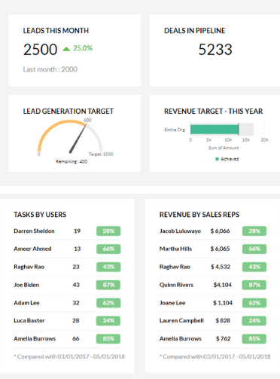Click Quinn Rivers' $4,104 revenue

click(x=223, y=285)
